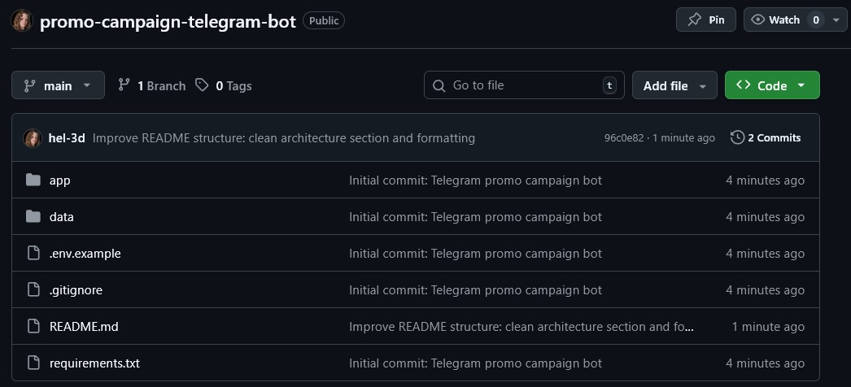Viewport: 851px width, 387px height.
Task: Open the main branch selector dropdown
Action: click(x=58, y=85)
